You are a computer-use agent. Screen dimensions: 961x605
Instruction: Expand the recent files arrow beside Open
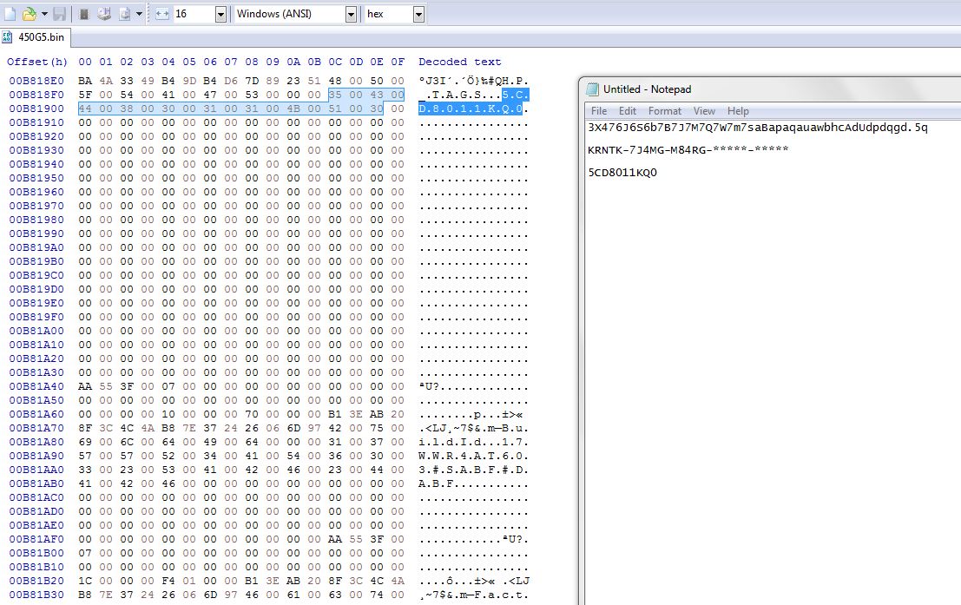pyautogui.click(x=44, y=14)
